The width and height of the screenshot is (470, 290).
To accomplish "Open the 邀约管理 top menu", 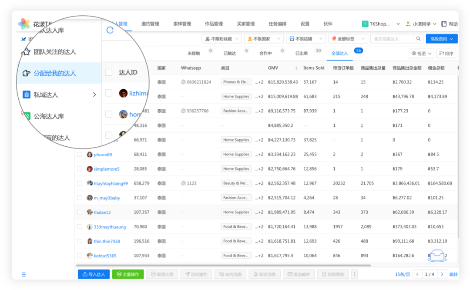I will point(150,24).
